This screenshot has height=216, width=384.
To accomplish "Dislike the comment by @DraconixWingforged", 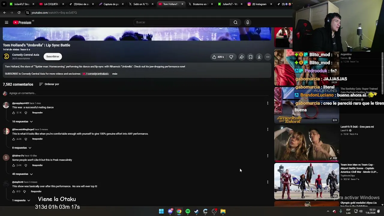I will [x=26, y=139].
